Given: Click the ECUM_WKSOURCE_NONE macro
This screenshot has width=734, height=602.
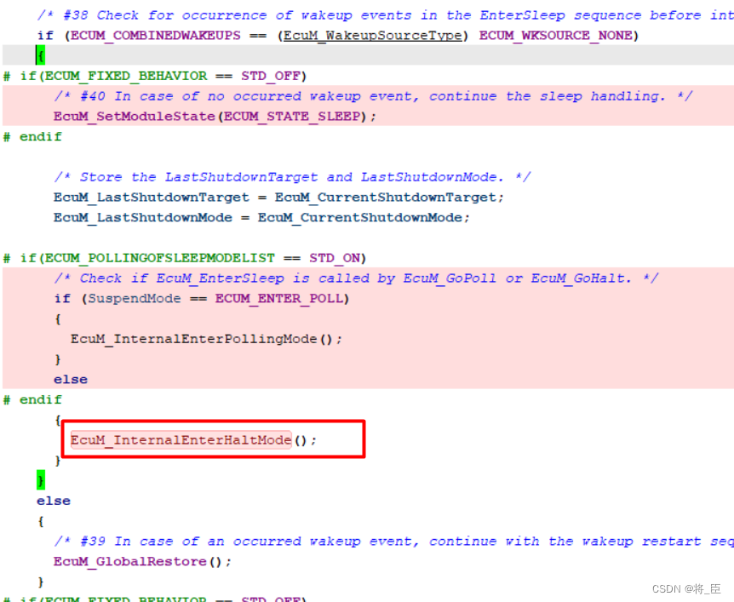Looking at the screenshot, I should pyautogui.click(x=555, y=36).
